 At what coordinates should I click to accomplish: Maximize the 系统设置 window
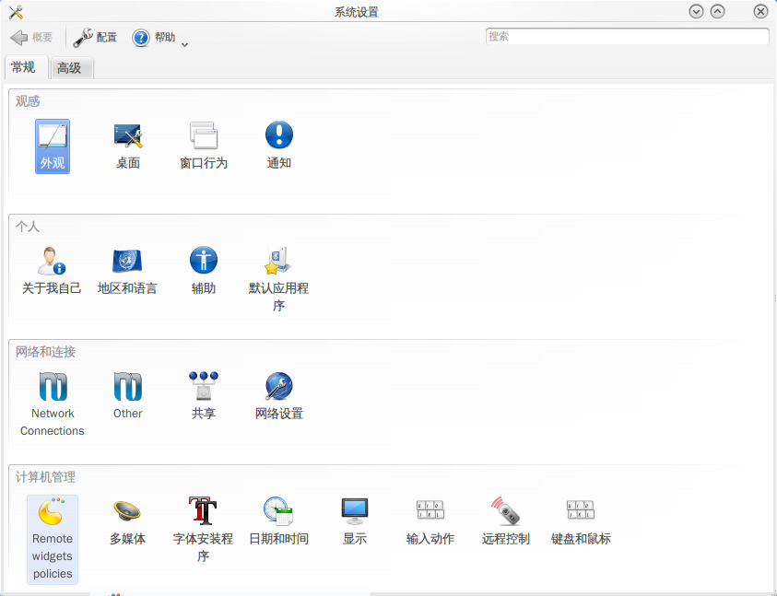coord(717,11)
